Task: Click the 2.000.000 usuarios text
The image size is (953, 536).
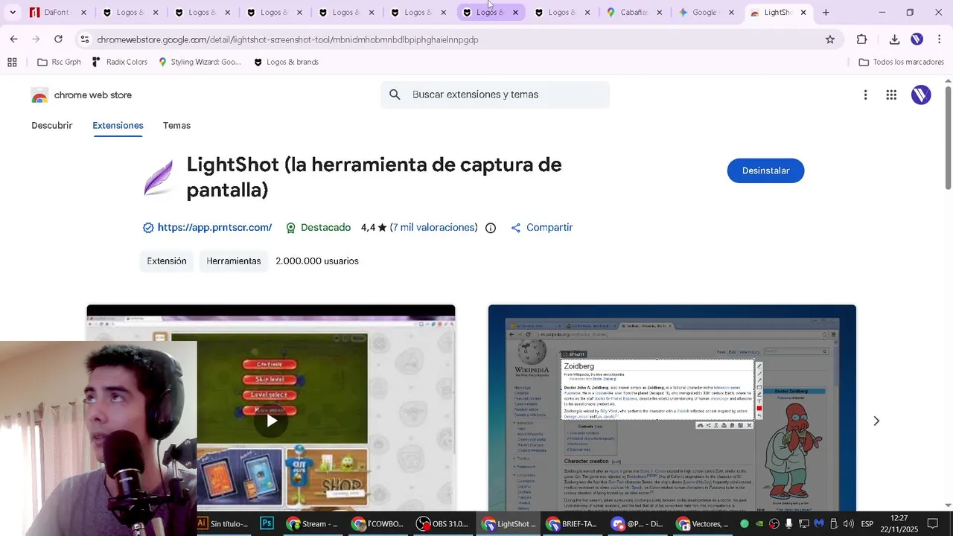Action: pos(317,261)
